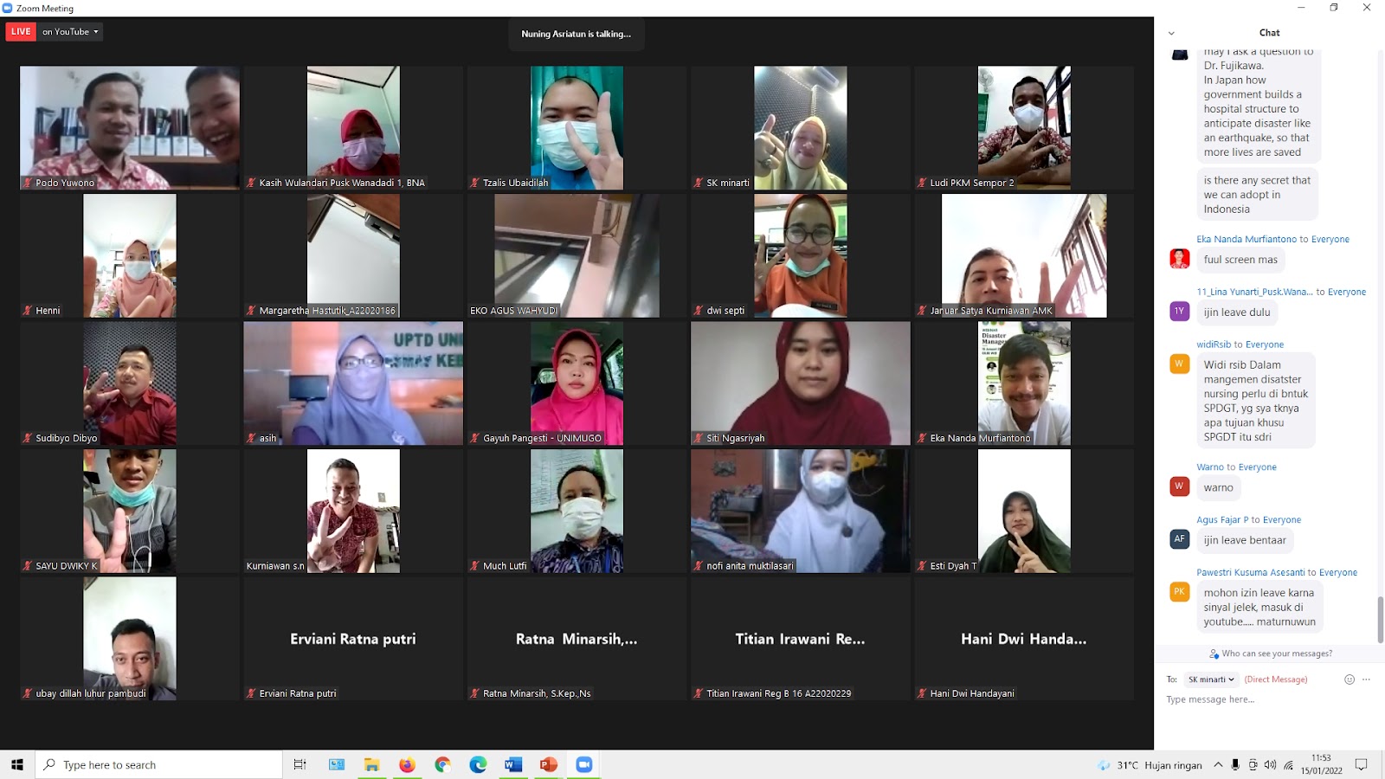Open Task View on the taskbar
Screen dimensions: 1385x779
[x=300, y=764]
